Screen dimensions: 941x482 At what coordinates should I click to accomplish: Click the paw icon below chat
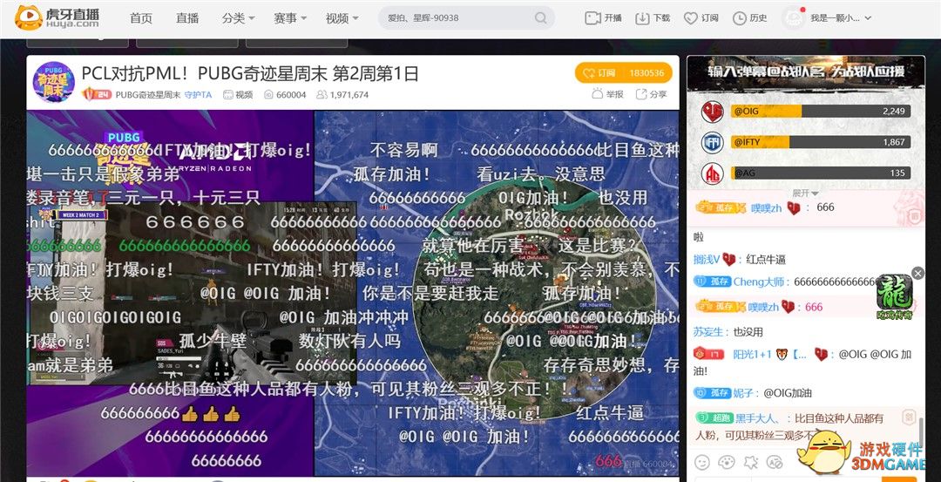point(727,462)
